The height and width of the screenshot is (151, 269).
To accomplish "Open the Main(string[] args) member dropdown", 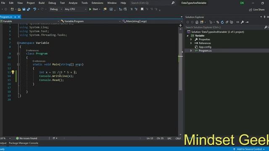I will (152, 21).
